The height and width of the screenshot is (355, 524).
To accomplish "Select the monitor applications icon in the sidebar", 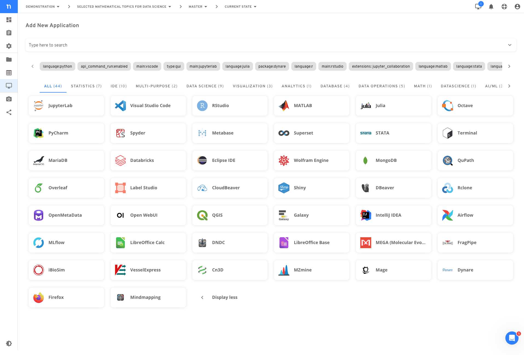I will pyautogui.click(x=9, y=86).
